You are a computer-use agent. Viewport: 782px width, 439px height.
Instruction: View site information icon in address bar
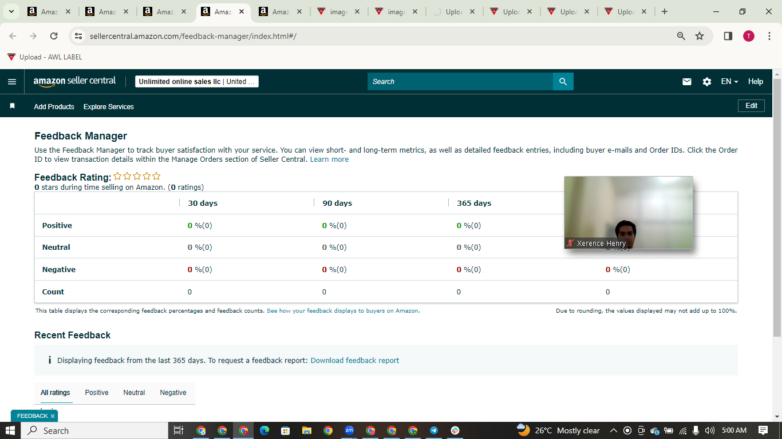pyautogui.click(x=79, y=36)
